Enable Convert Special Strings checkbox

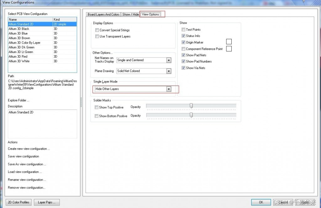tap(97, 30)
